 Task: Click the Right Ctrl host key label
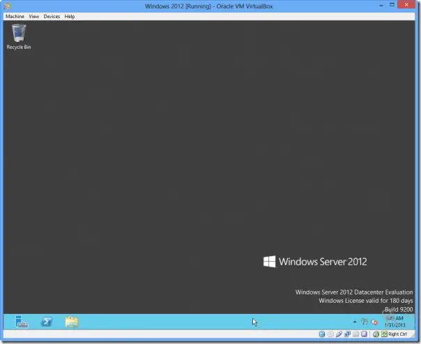(x=397, y=334)
